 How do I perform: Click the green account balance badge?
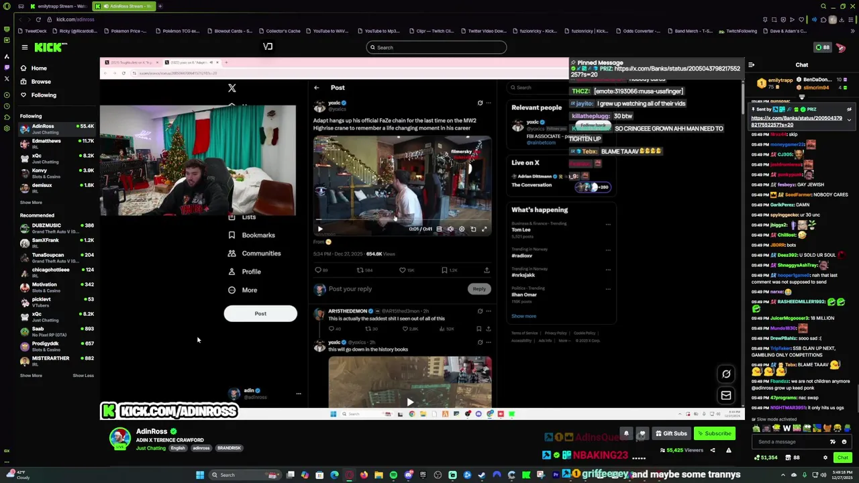click(x=822, y=47)
